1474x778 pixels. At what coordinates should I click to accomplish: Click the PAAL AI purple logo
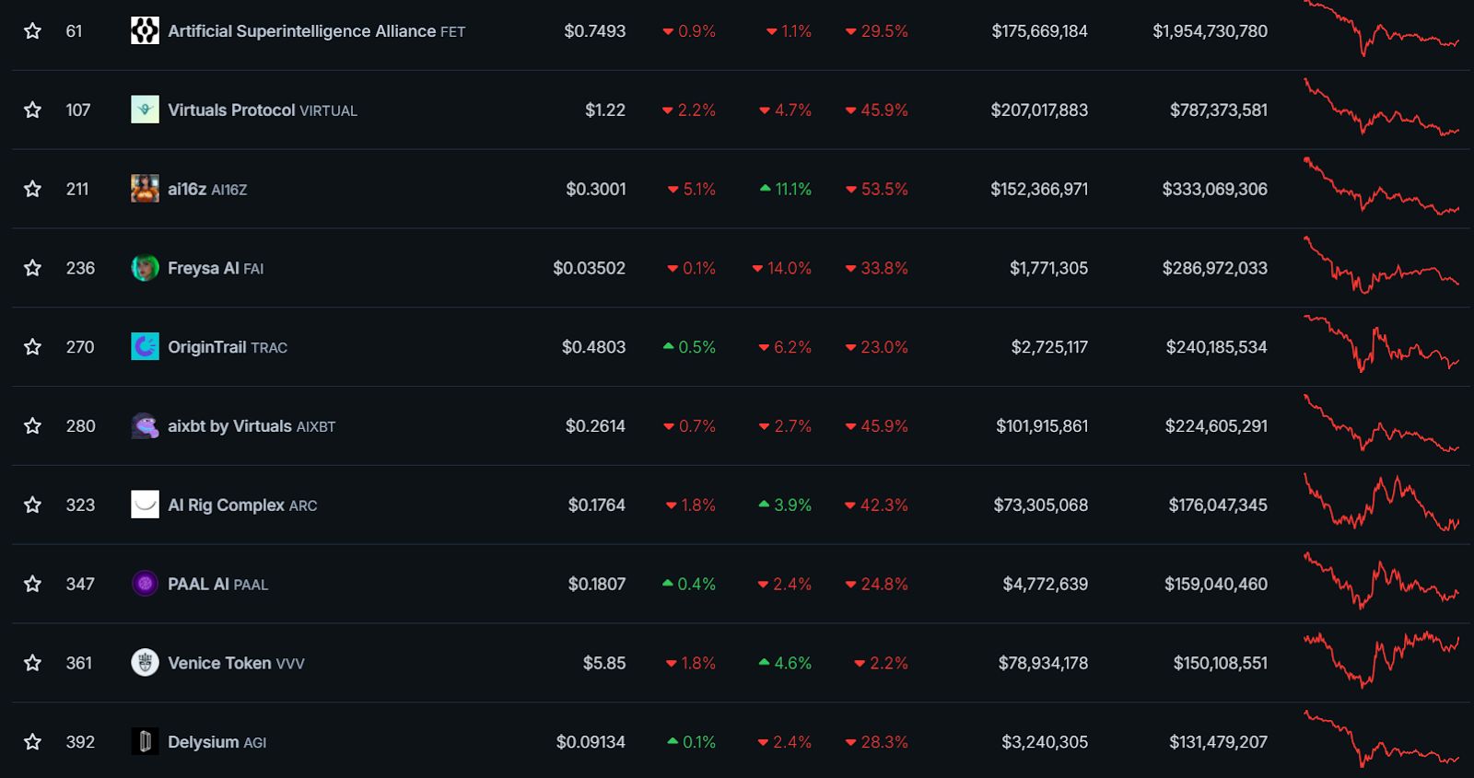coord(145,584)
